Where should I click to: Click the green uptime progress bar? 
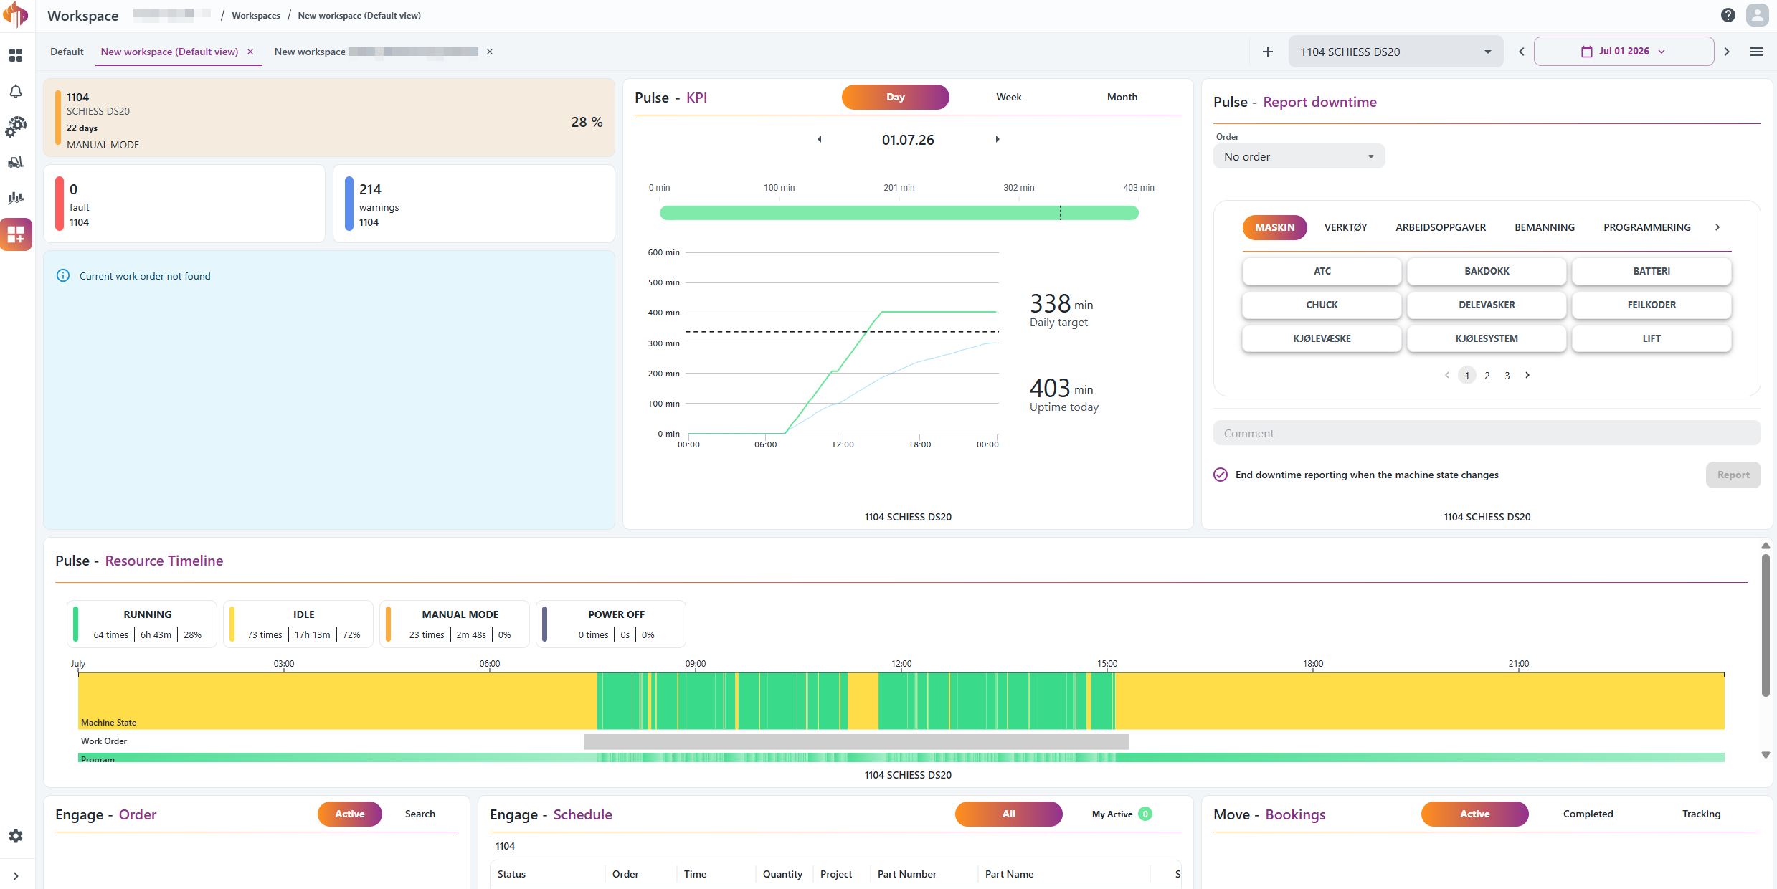pos(899,213)
